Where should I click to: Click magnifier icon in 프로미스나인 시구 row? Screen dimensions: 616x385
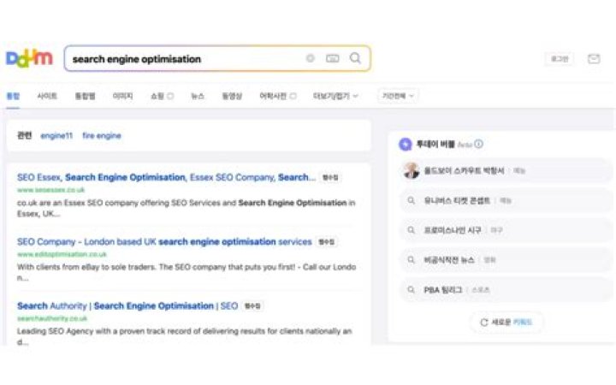point(411,230)
